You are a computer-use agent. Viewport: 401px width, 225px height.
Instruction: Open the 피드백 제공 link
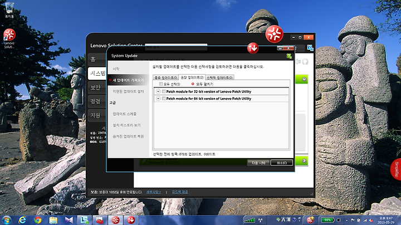(180, 192)
